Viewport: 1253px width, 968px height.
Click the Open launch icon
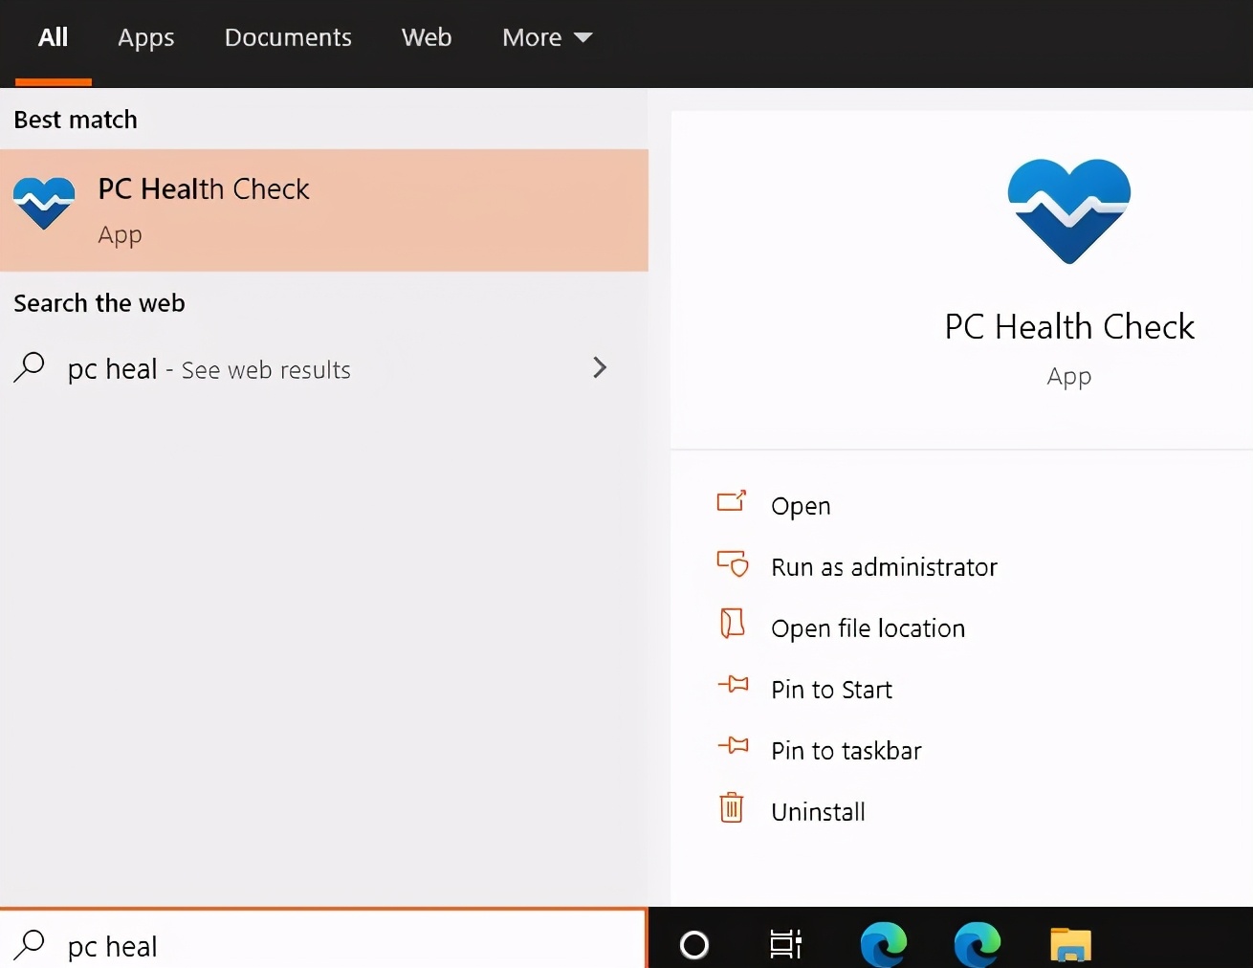click(x=732, y=501)
